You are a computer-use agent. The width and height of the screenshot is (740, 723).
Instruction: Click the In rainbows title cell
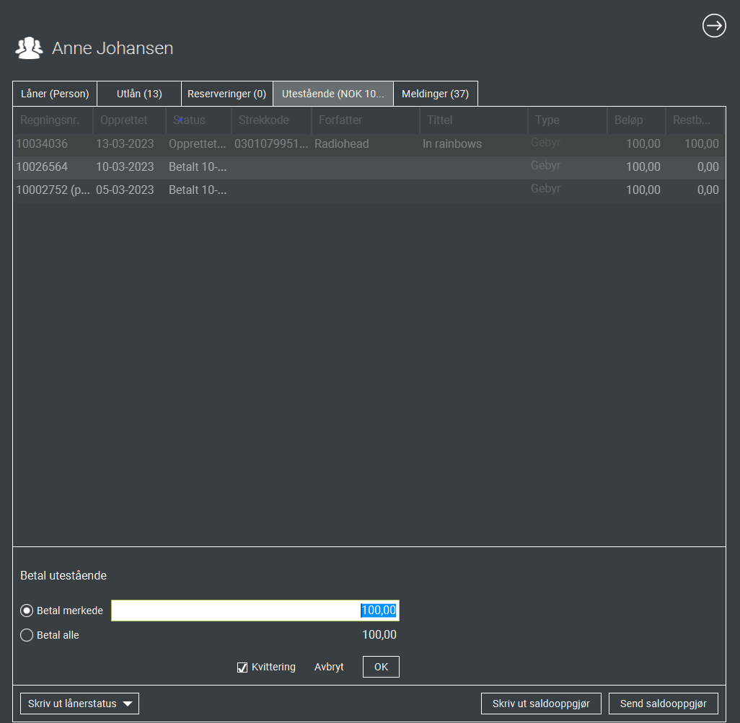click(x=452, y=144)
